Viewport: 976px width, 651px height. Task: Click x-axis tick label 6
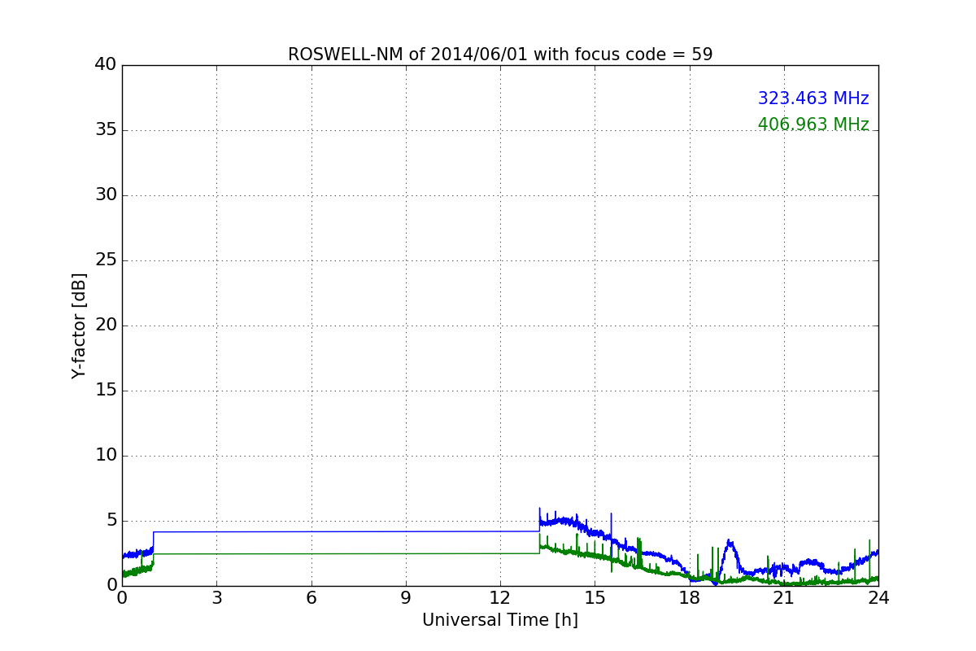click(x=311, y=598)
